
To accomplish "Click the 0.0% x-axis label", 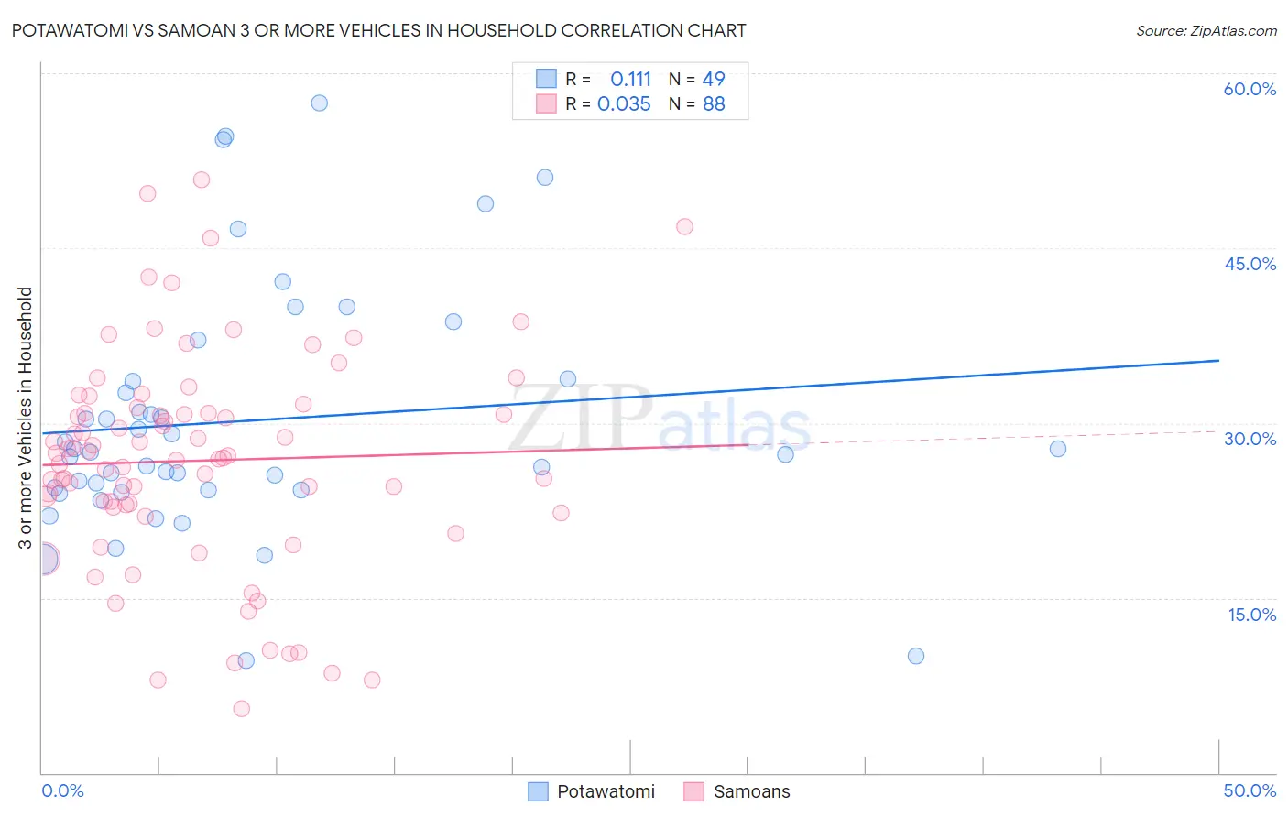I will [x=62, y=790].
